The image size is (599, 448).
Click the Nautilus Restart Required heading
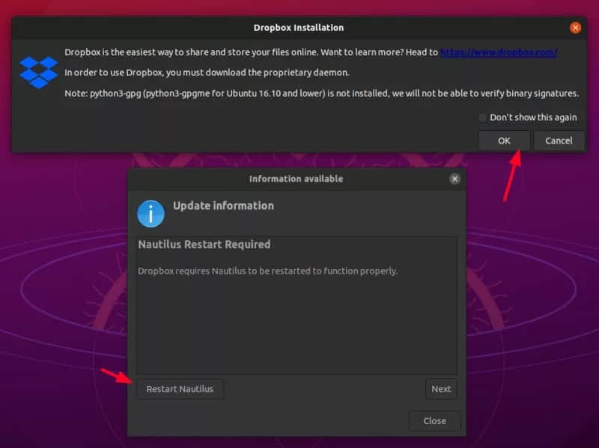coord(204,245)
